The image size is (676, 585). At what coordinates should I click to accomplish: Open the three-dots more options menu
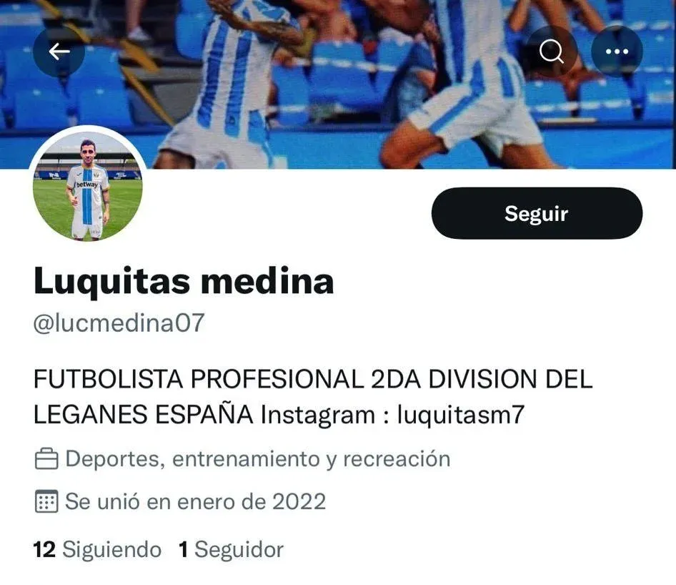pyautogui.click(x=617, y=51)
